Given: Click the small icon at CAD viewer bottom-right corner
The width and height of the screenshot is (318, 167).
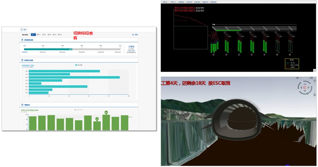Looking at the screenshot, I should pos(316,70).
